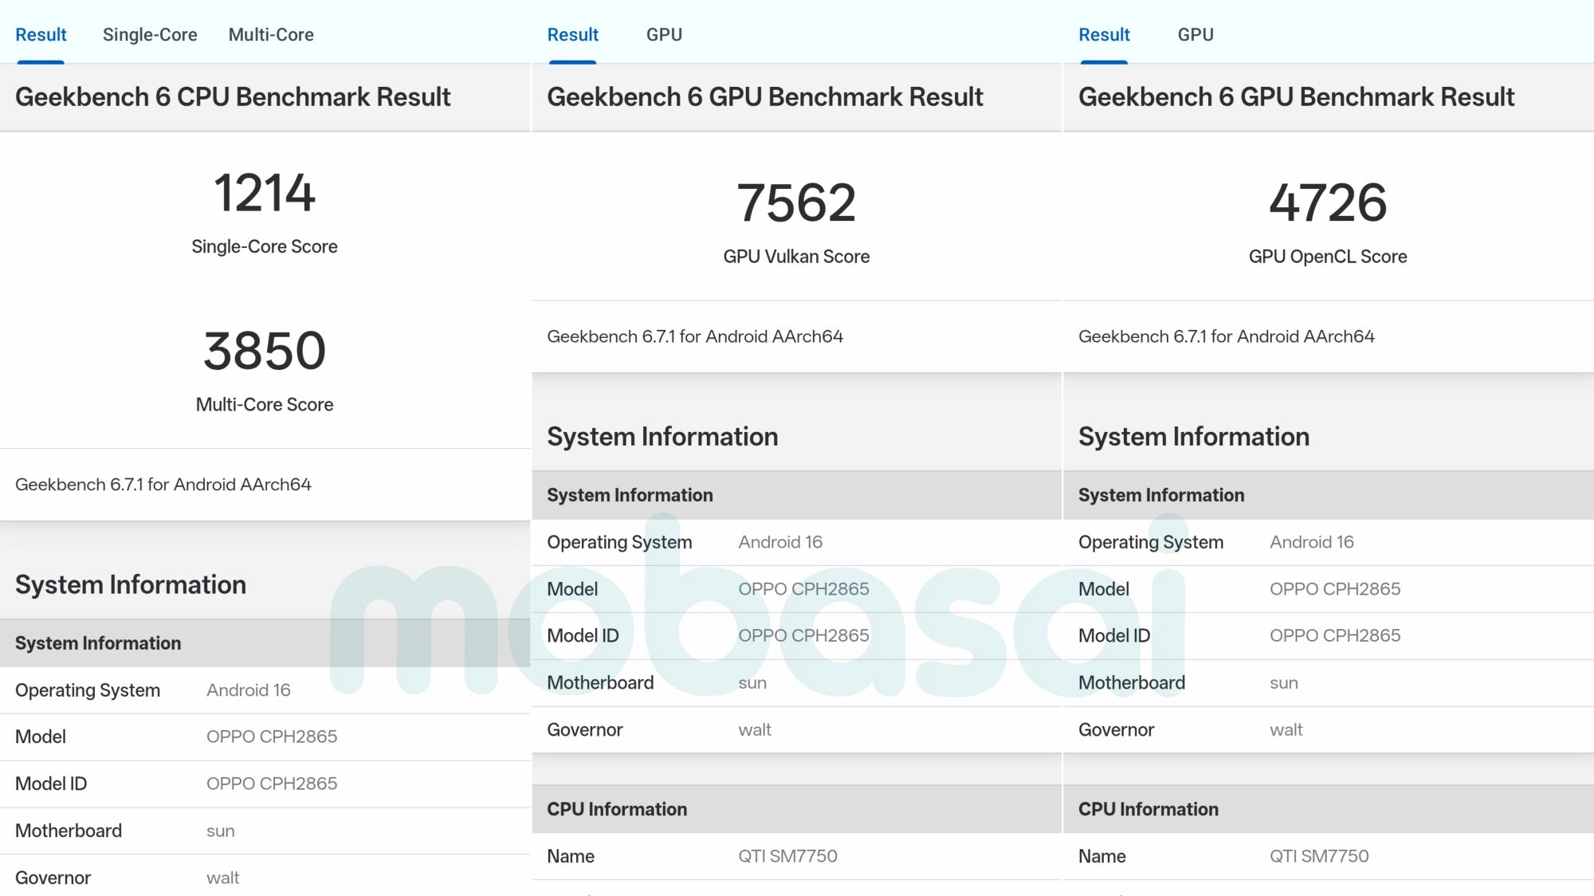Screen dimensions: 1594x896
Task: Click Model ID value OPPO CPH2865 in CPU panel
Action: (272, 783)
